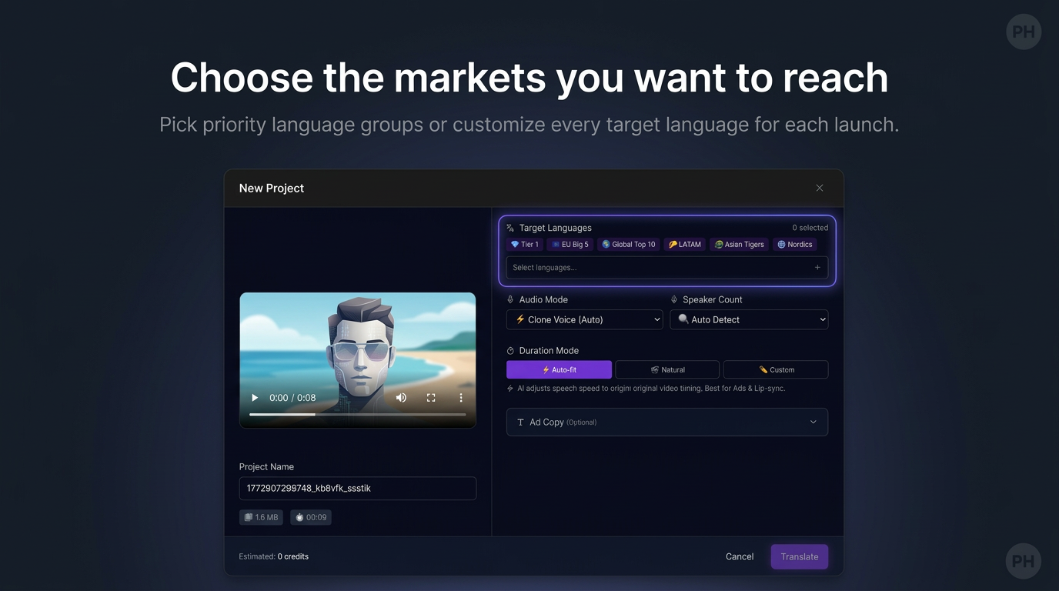Screen dimensions: 1059x591
Task: Click the Product Hunt PH badge top right
Action: point(1024,32)
